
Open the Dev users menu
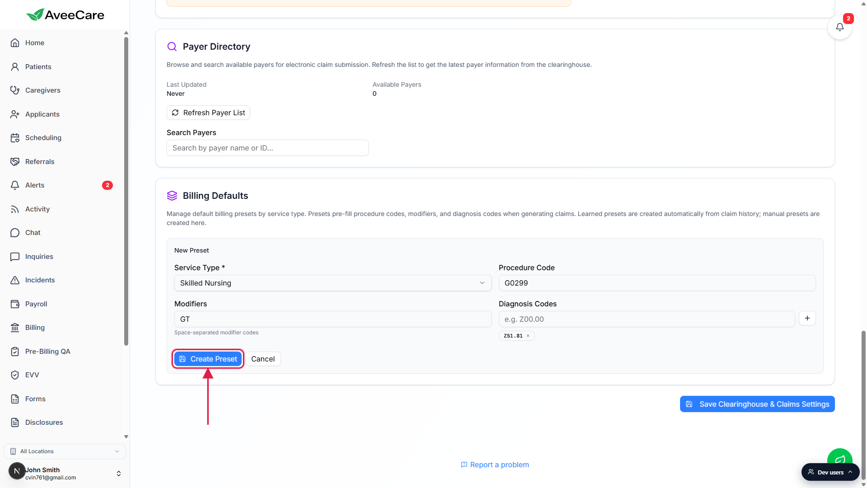[830, 472]
